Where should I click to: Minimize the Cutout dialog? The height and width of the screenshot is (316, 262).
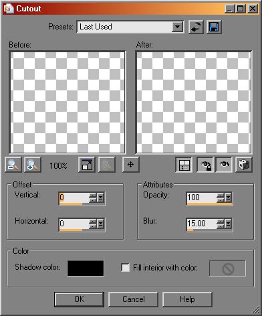point(230,9)
